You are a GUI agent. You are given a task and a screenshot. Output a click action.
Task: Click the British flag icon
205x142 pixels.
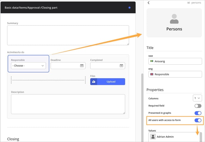[152, 74]
